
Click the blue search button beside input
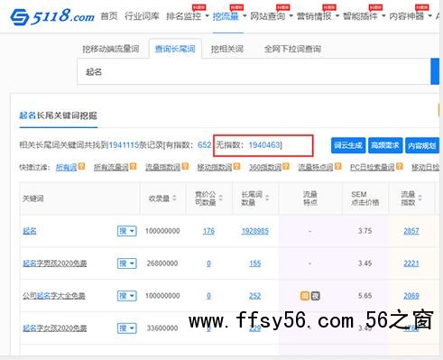[x=435, y=71]
